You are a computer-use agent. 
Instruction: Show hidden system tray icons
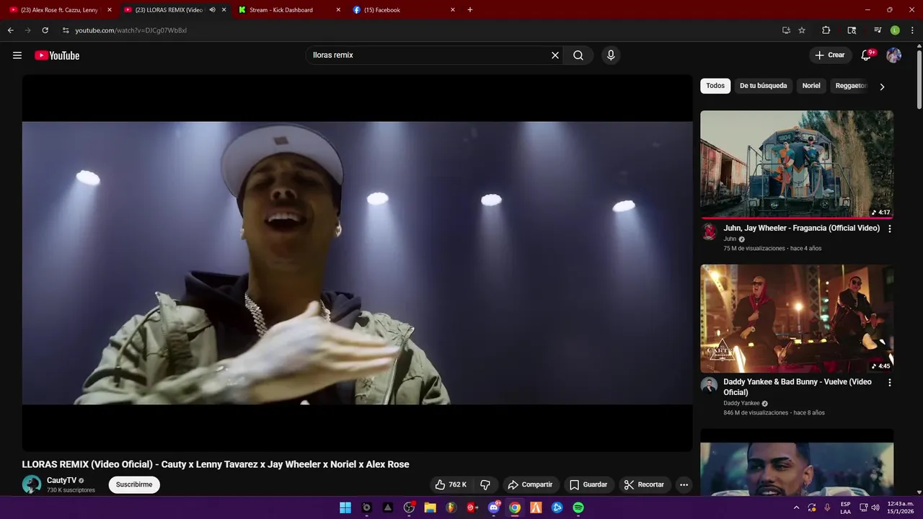click(x=796, y=507)
